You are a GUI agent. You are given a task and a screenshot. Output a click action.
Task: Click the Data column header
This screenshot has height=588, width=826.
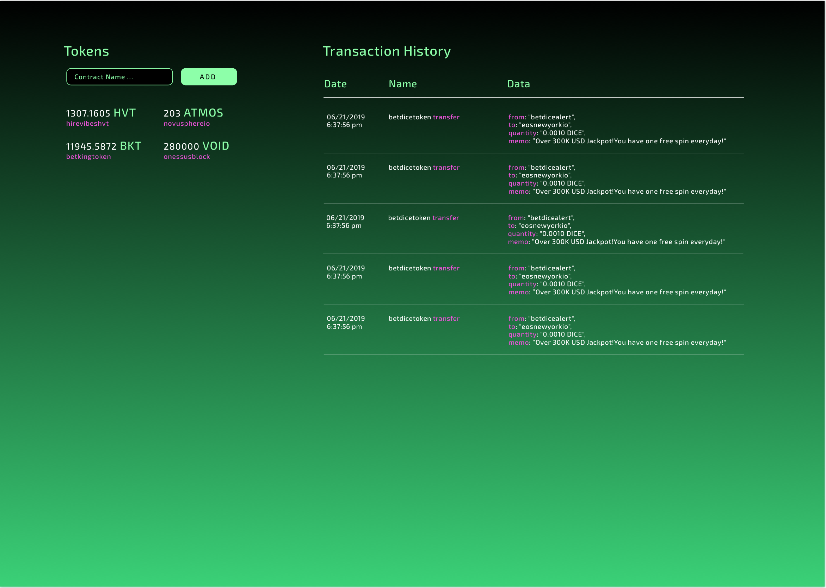click(518, 84)
